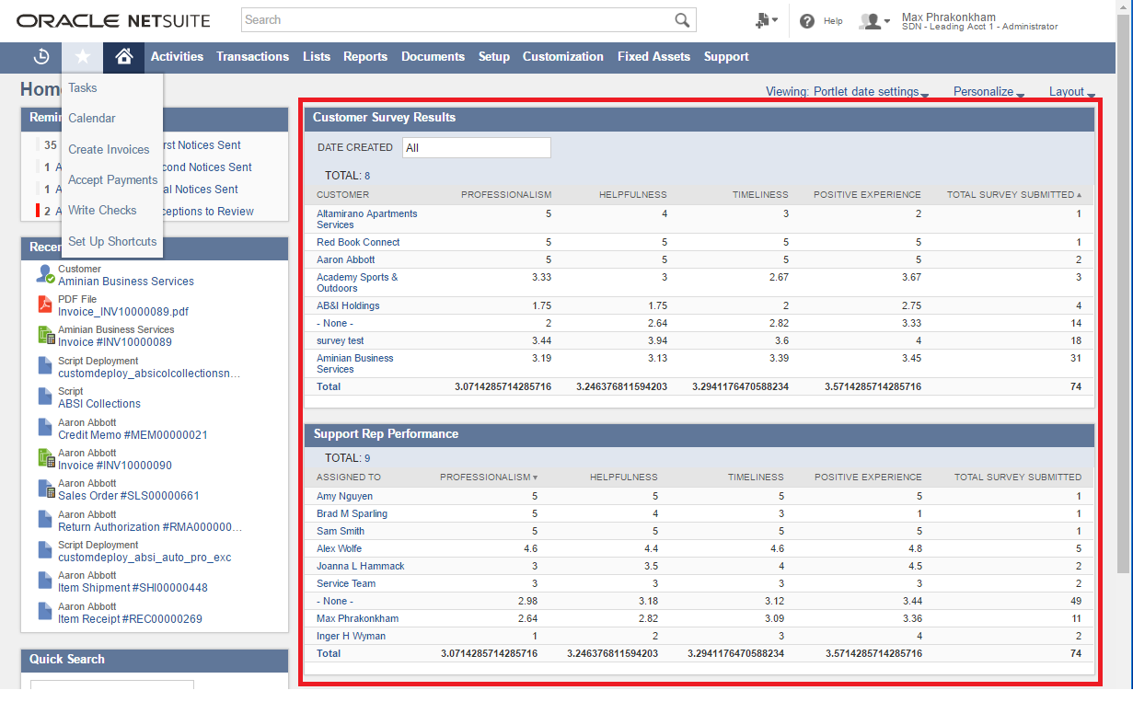Click the document icon beside ABSI Collections
The width and height of the screenshot is (1133, 725).
[45, 397]
